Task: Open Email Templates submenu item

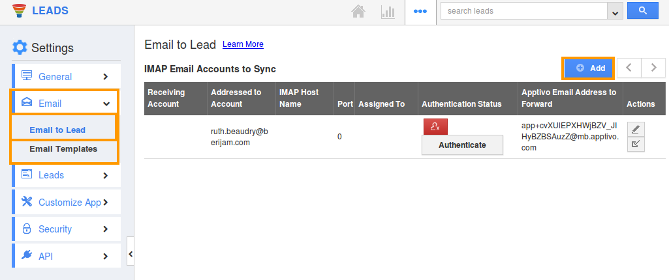Action: coord(63,149)
